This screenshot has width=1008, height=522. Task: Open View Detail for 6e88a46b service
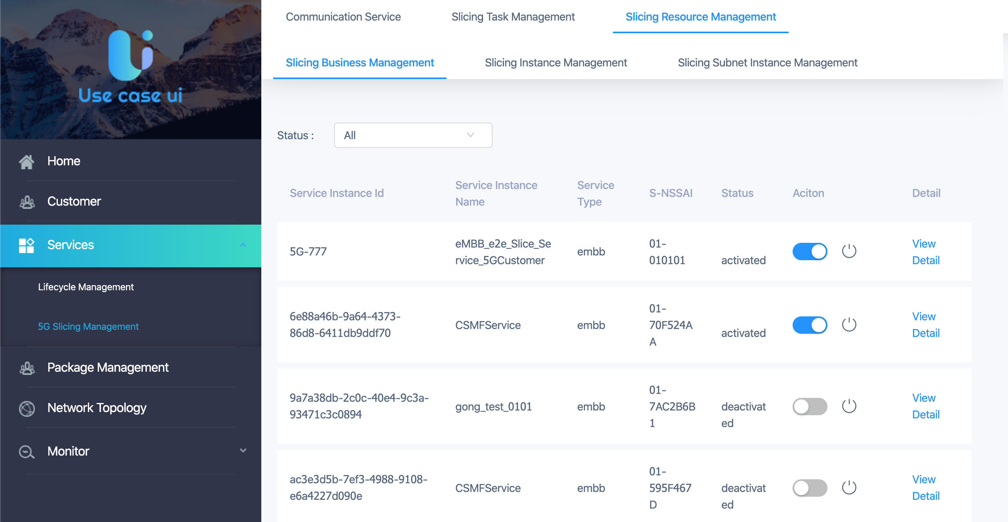tap(926, 325)
